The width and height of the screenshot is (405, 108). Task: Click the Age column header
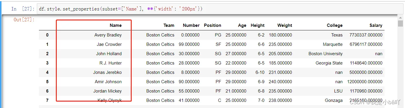pos(242,25)
